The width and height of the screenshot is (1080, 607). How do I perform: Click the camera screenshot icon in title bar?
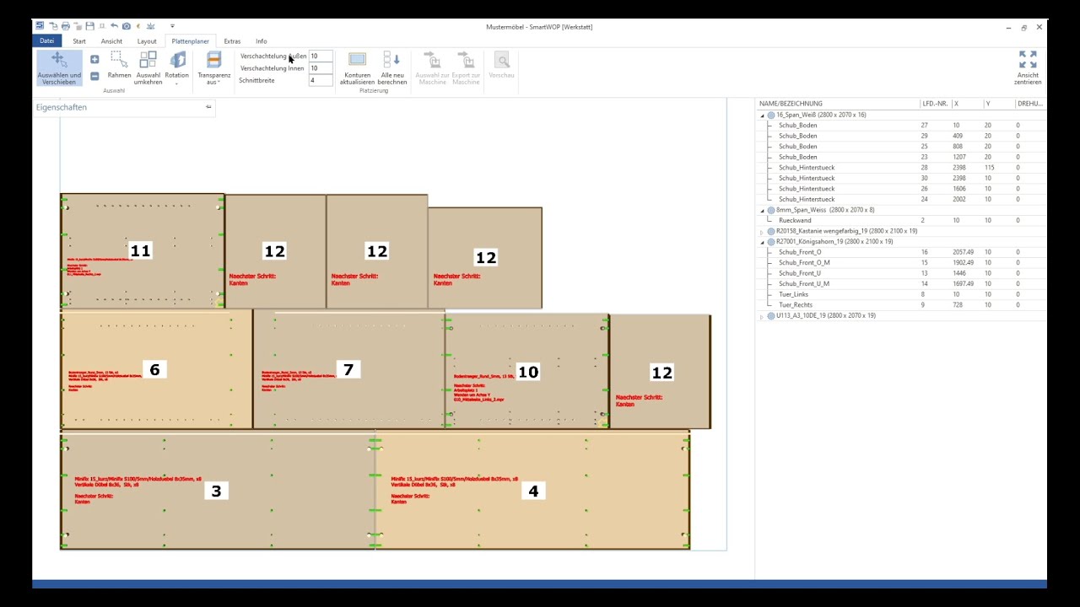pos(127,27)
